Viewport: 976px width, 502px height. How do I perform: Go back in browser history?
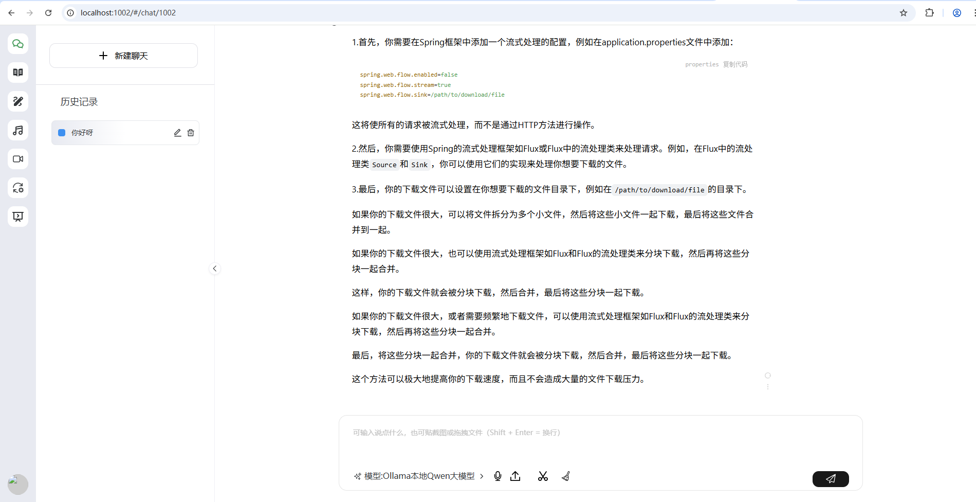pyautogui.click(x=11, y=13)
